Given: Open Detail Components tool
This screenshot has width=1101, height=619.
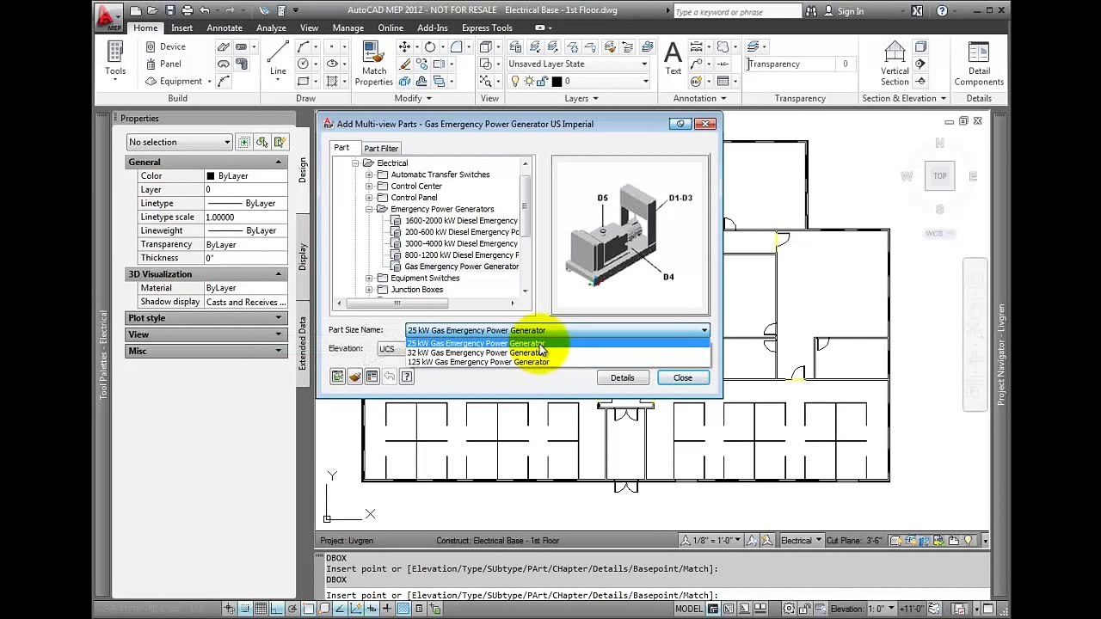Looking at the screenshot, I should pyautogui.click(x=979, y=64).
